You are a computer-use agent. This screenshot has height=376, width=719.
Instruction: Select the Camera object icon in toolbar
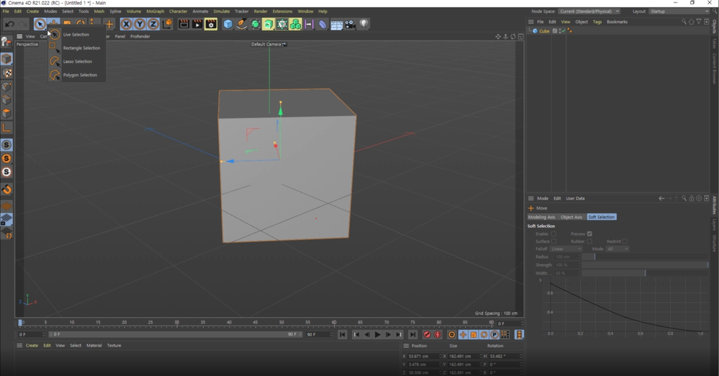point(350,24)
